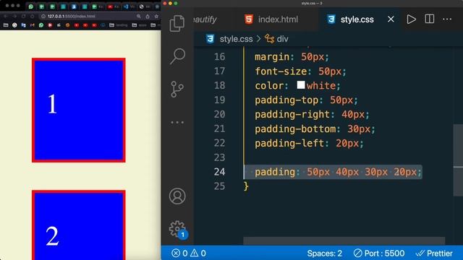
Task: Open the white color swatch picker
Action: tap(301, 85)
